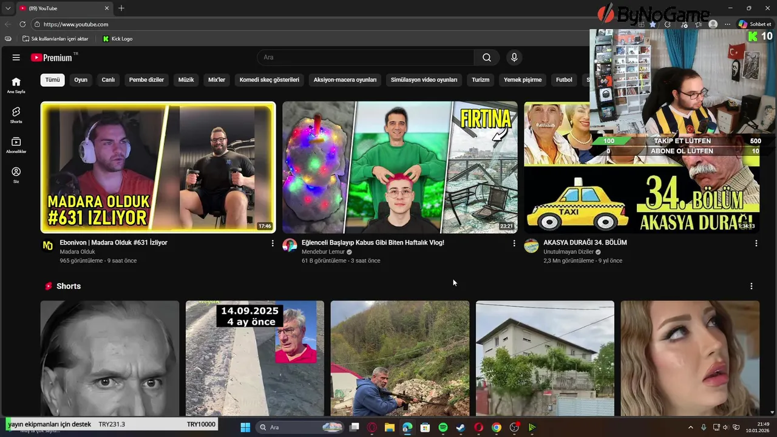
Task: Open Google Chrome from taskbar
Action: [x=497, y=427]
